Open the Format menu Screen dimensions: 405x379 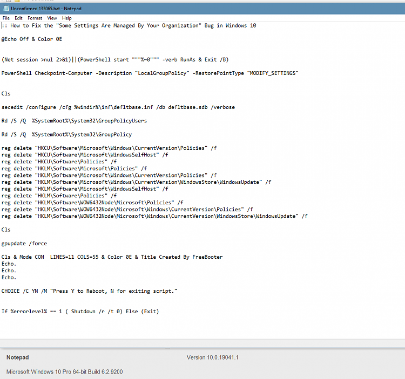point(35,18)
